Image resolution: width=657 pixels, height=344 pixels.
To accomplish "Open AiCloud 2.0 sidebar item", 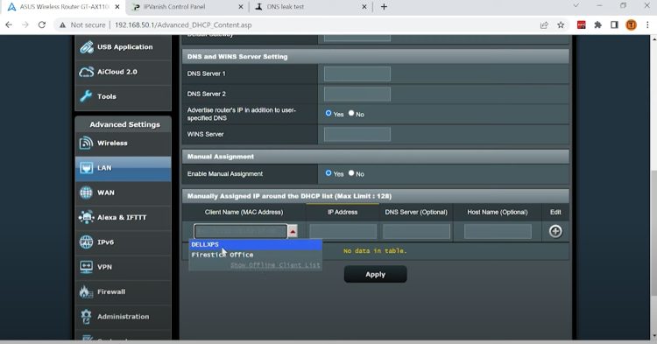I will pyautogui.click(x=123, y=72).
